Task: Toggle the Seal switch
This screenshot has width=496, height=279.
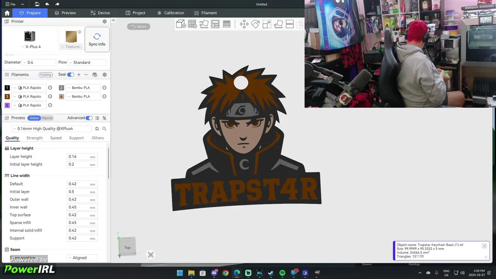Action: pos(71,74)
